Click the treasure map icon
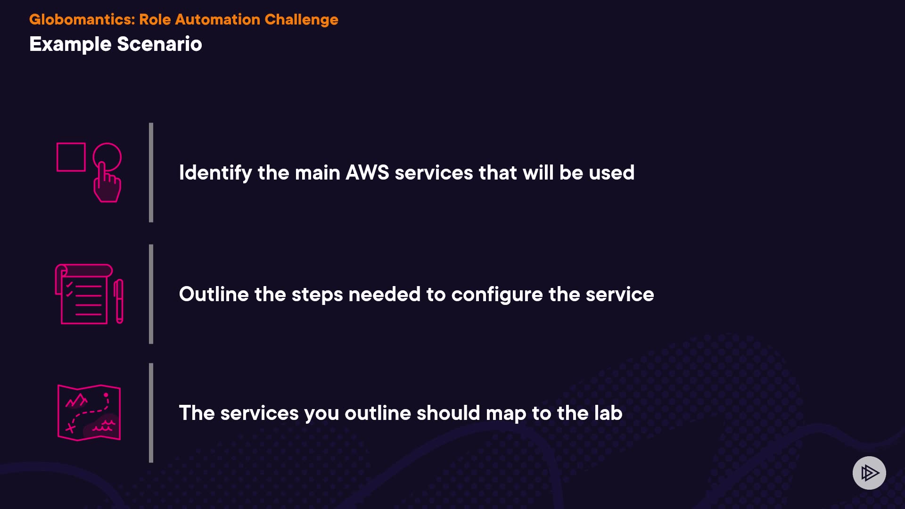 89,413
